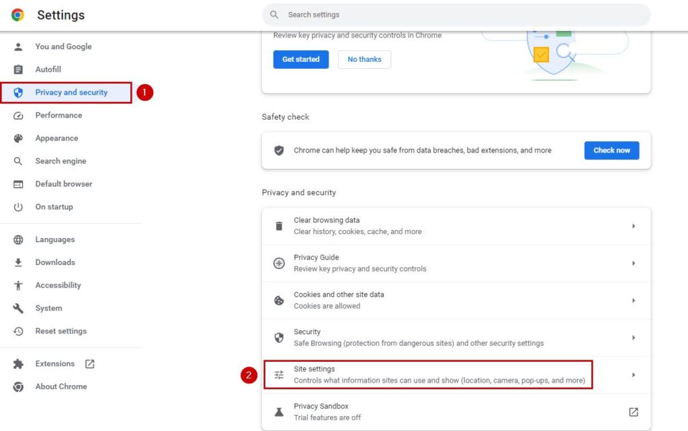Viewport: 688px width, 431px height.
Task: Click the System wrench icon
Action: (x=18, y=308)
